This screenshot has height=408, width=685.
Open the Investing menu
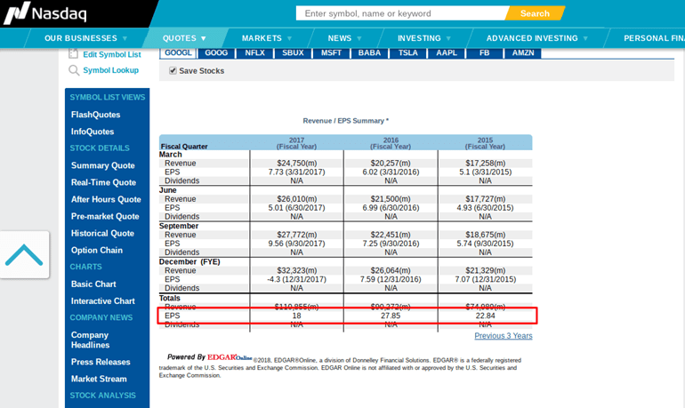tap(419, 38)
